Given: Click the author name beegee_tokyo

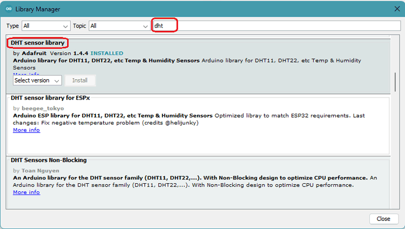Looking at the screenshot, I should click(43, 108).
